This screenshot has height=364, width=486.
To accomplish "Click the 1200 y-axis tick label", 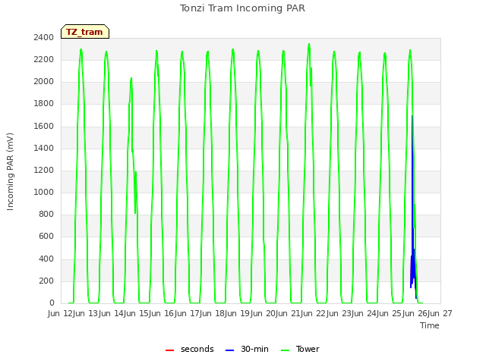I will pyautogui.click(x=44, y=170).
